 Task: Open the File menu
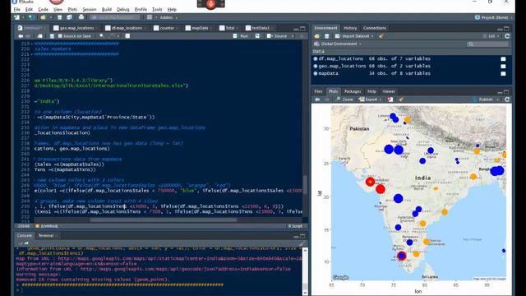point(16,9)
